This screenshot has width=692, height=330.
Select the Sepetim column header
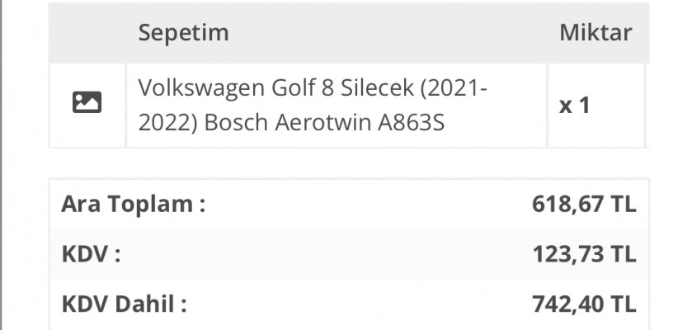pos(184,33)
